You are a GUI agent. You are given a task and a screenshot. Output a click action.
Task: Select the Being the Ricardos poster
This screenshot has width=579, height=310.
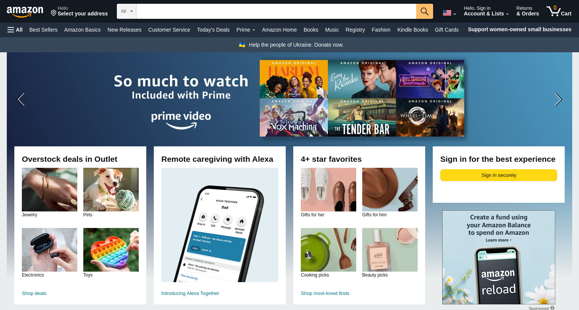362,79
